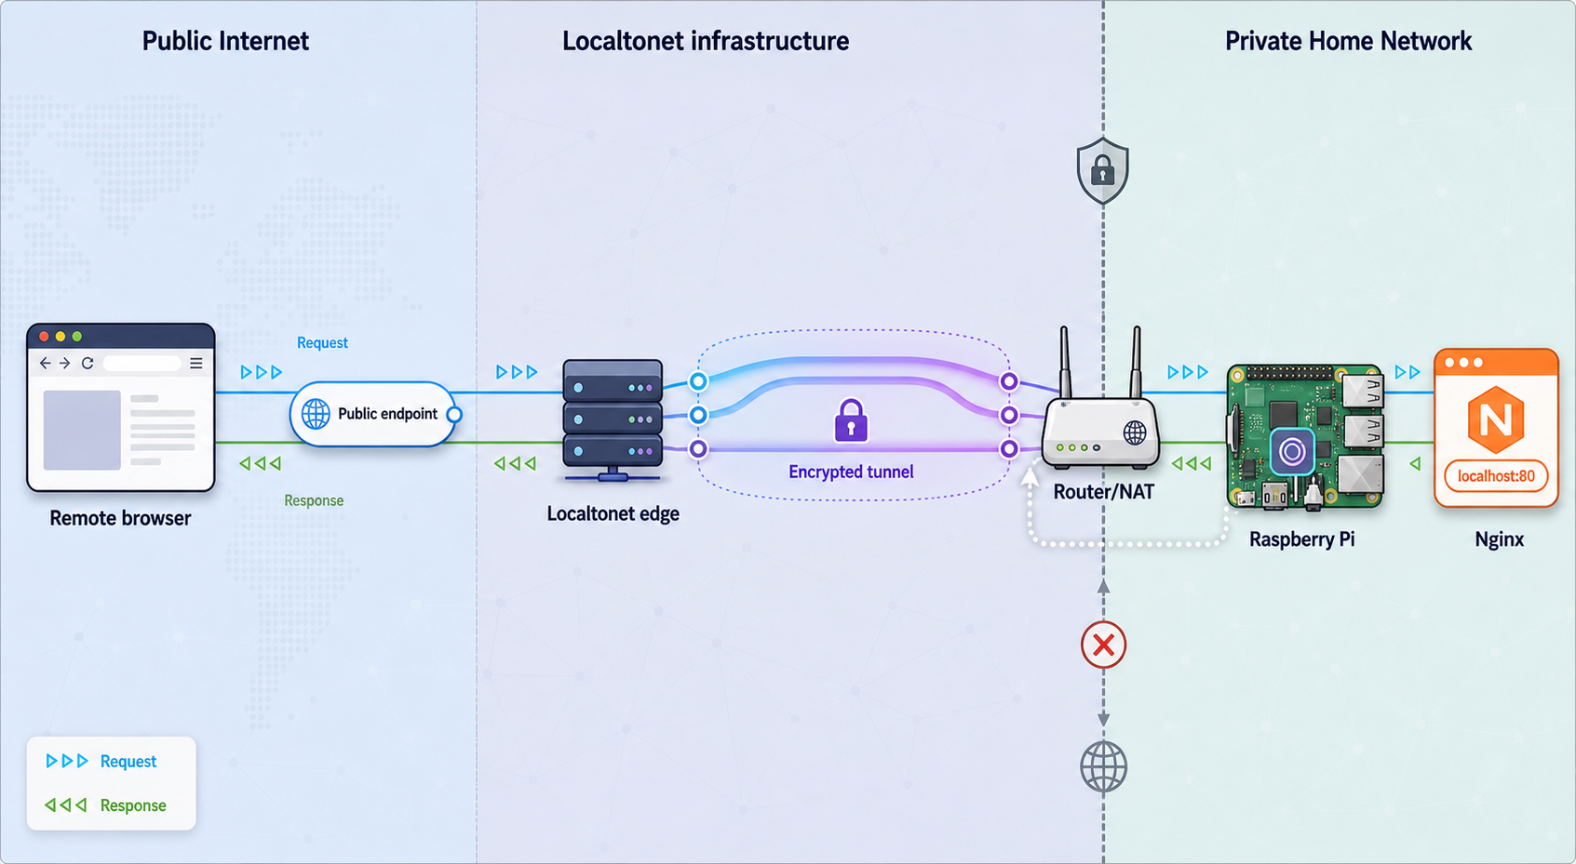Click the 'Response' label below the green line

[314, 500]
